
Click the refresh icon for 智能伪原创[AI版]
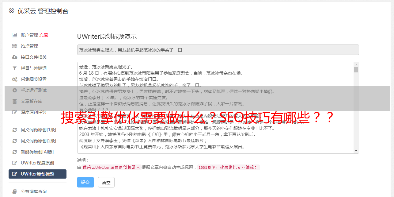tap(14, 152)
